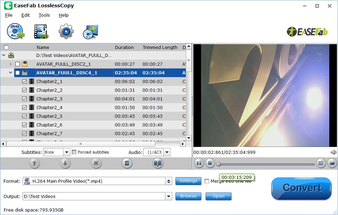Image resolution: width=338 pixels, height=215 pixels.
Task: Open the video edit tool
Action: click(41, 31)
